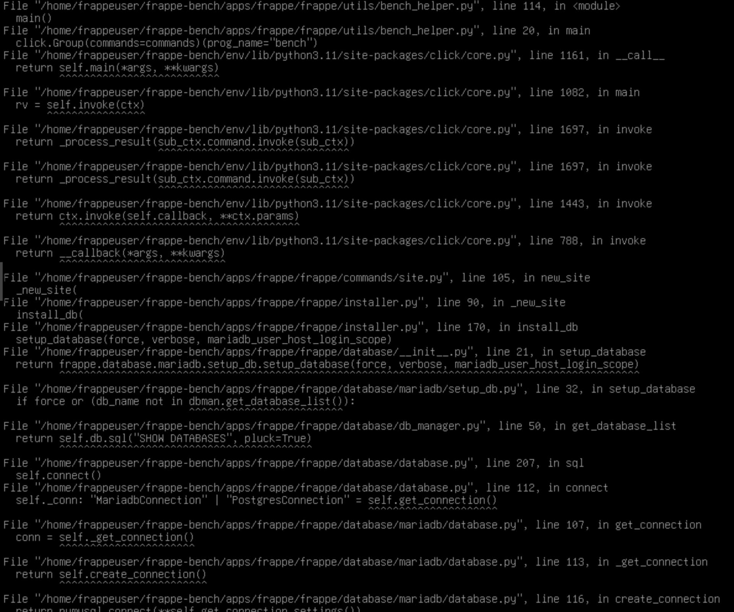Viewport: 734px width, 612px height.
Task: Click the 'rv = self.invoke(ctx)' line
Action: pyautogui.click(x=80, y=105)
